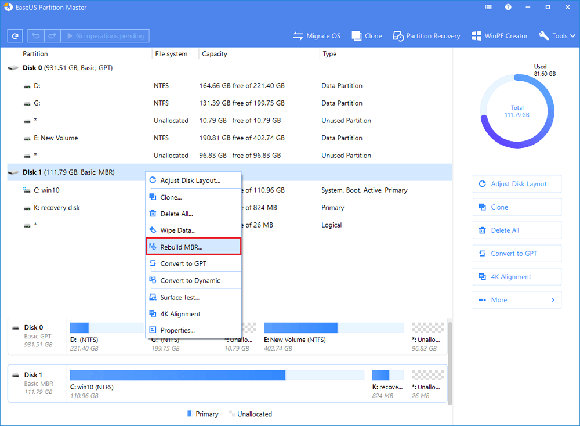Expand the More options in the right panel
The height and width of the screenshot is (426, 580).
coord(517,300)
